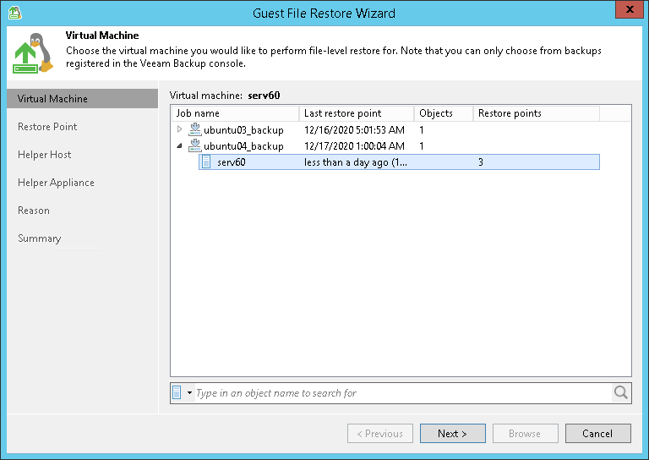Click the date 12/17/2020 1:00:04 AM

coord(354,146)
